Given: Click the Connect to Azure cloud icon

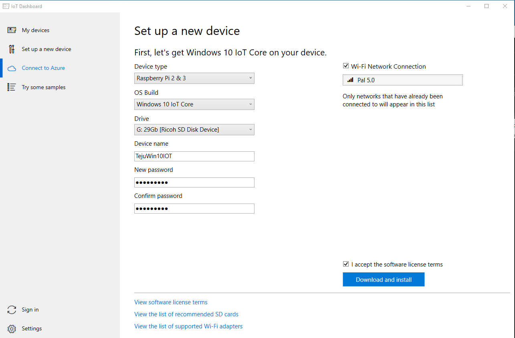Looking at the screenshot, I should pos(12,68).
